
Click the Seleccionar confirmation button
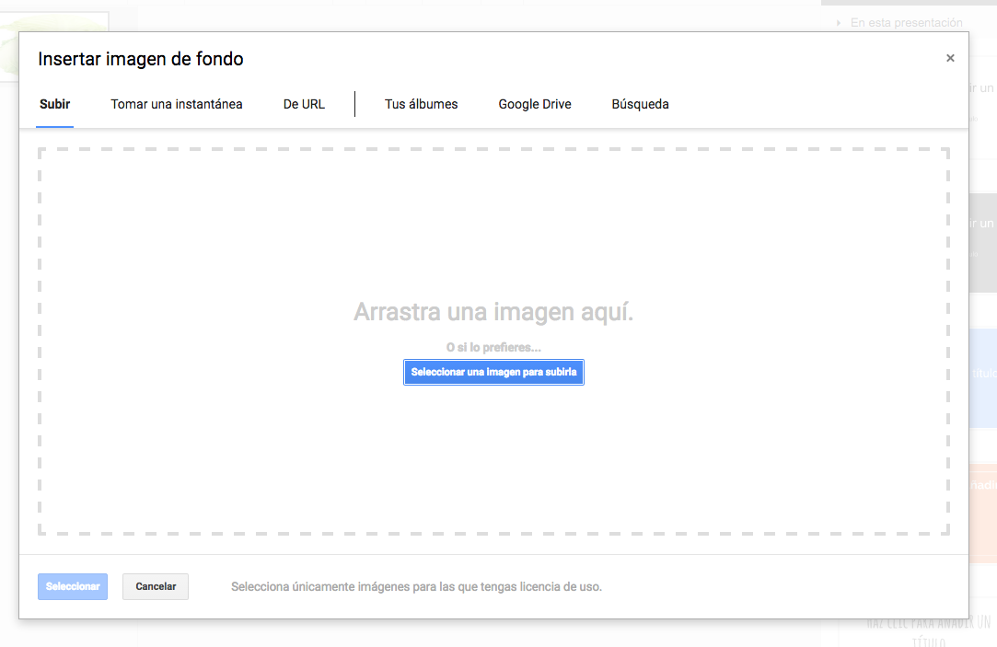[x=72, y=586]
